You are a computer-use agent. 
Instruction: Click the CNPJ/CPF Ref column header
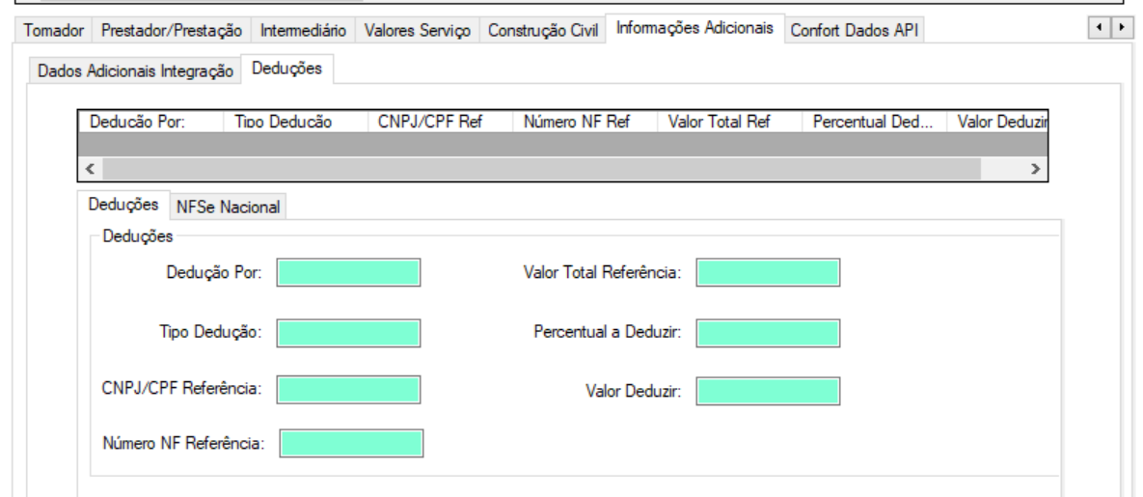[440, 122]
